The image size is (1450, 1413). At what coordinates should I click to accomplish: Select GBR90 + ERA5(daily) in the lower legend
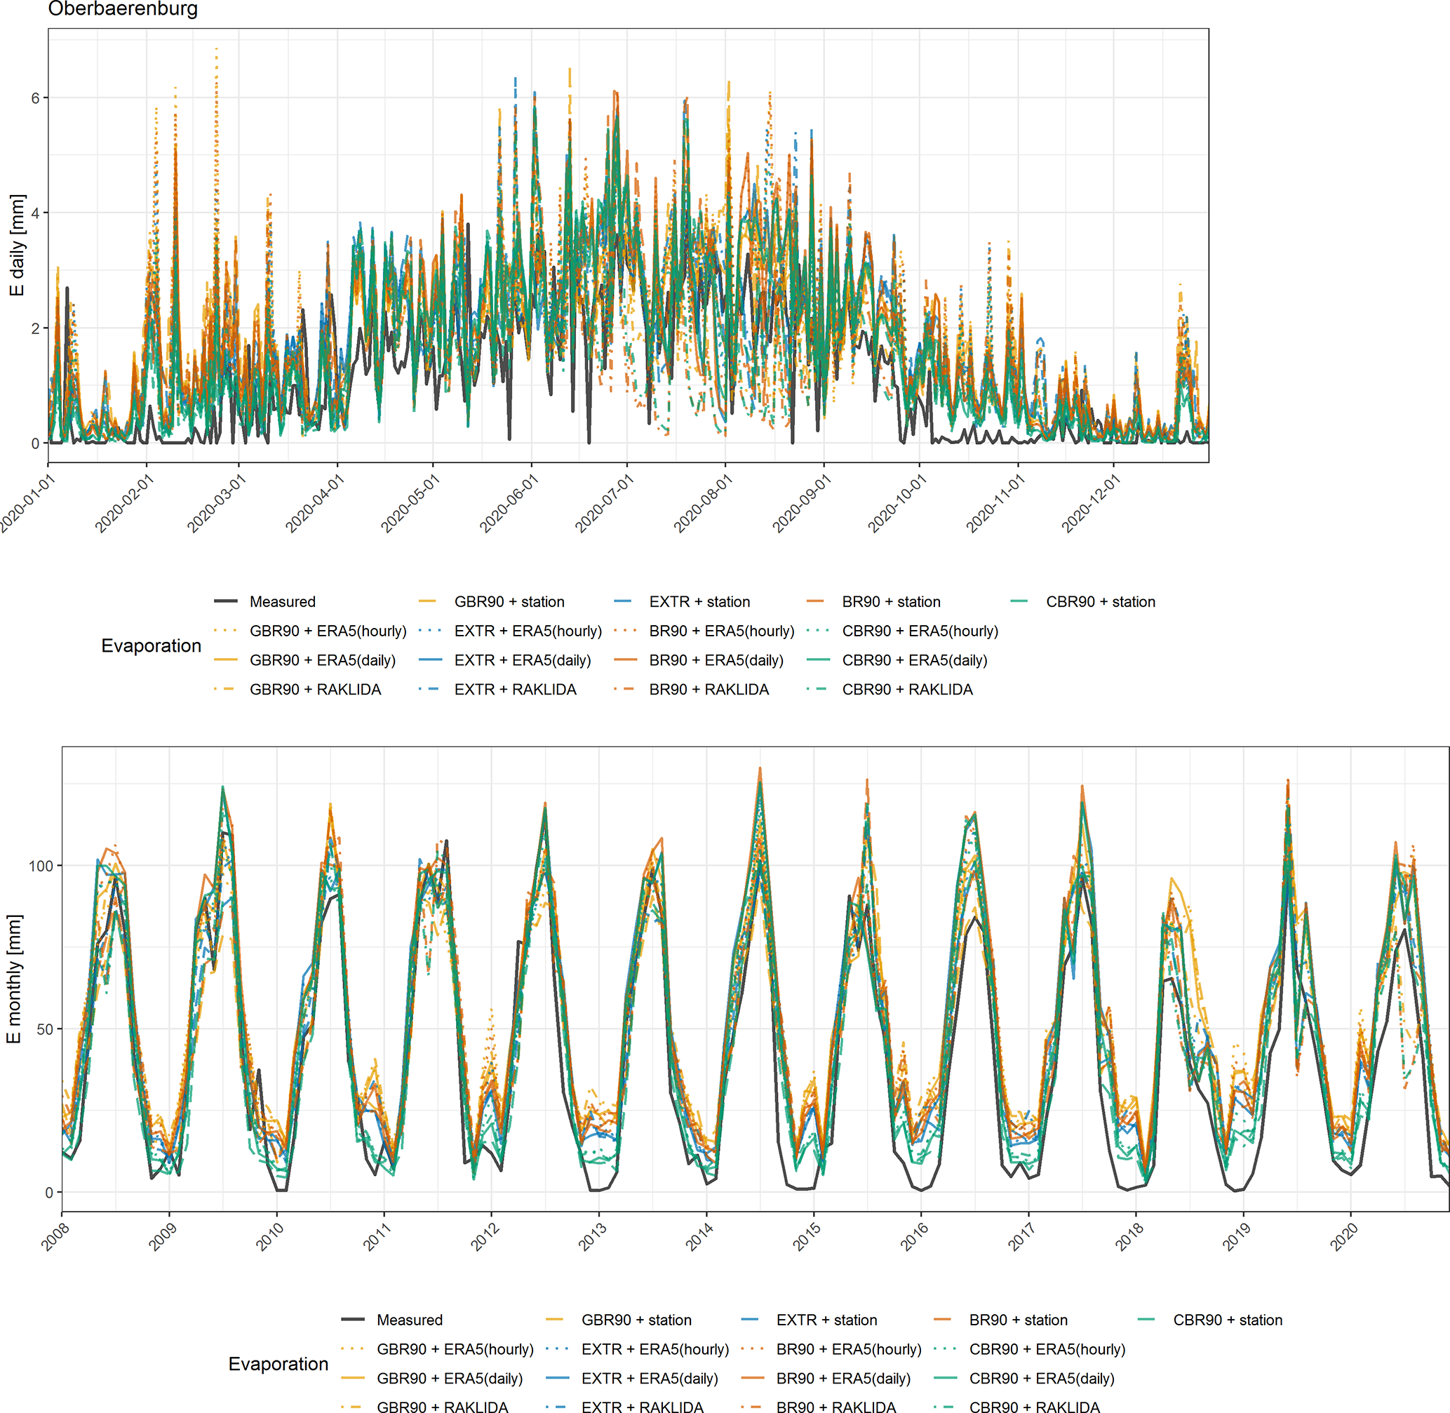pos(450,1378)
